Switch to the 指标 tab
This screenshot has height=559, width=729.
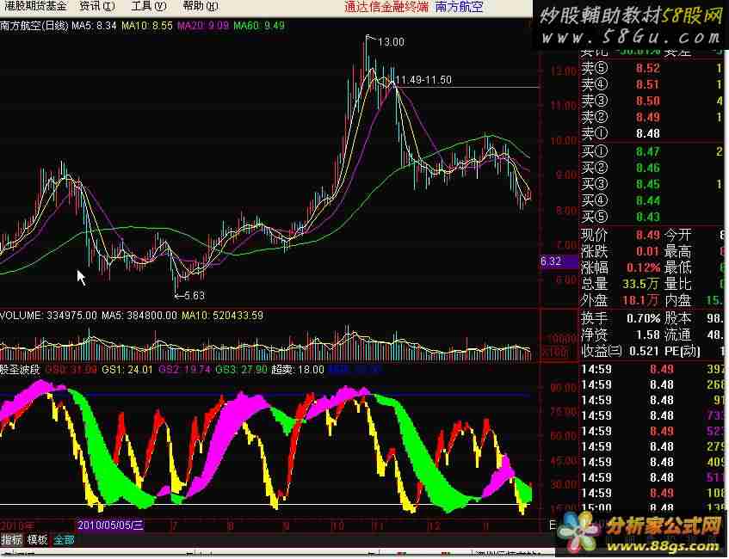(x=12, y=540)
